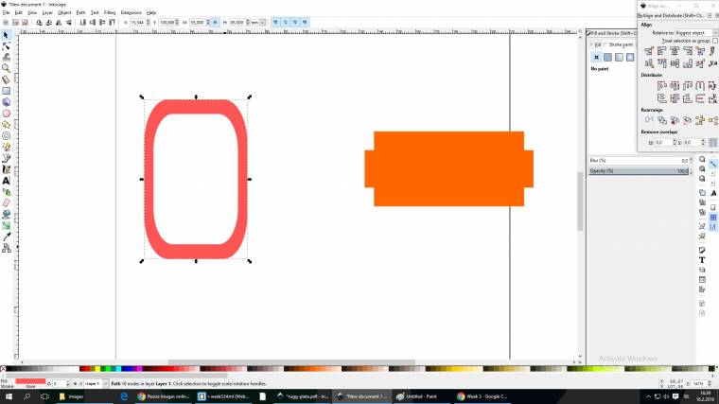Rotate selection 90 degrees counter-clockwise
The width and height of the screenshot is (719, 404).
point(39,22)
